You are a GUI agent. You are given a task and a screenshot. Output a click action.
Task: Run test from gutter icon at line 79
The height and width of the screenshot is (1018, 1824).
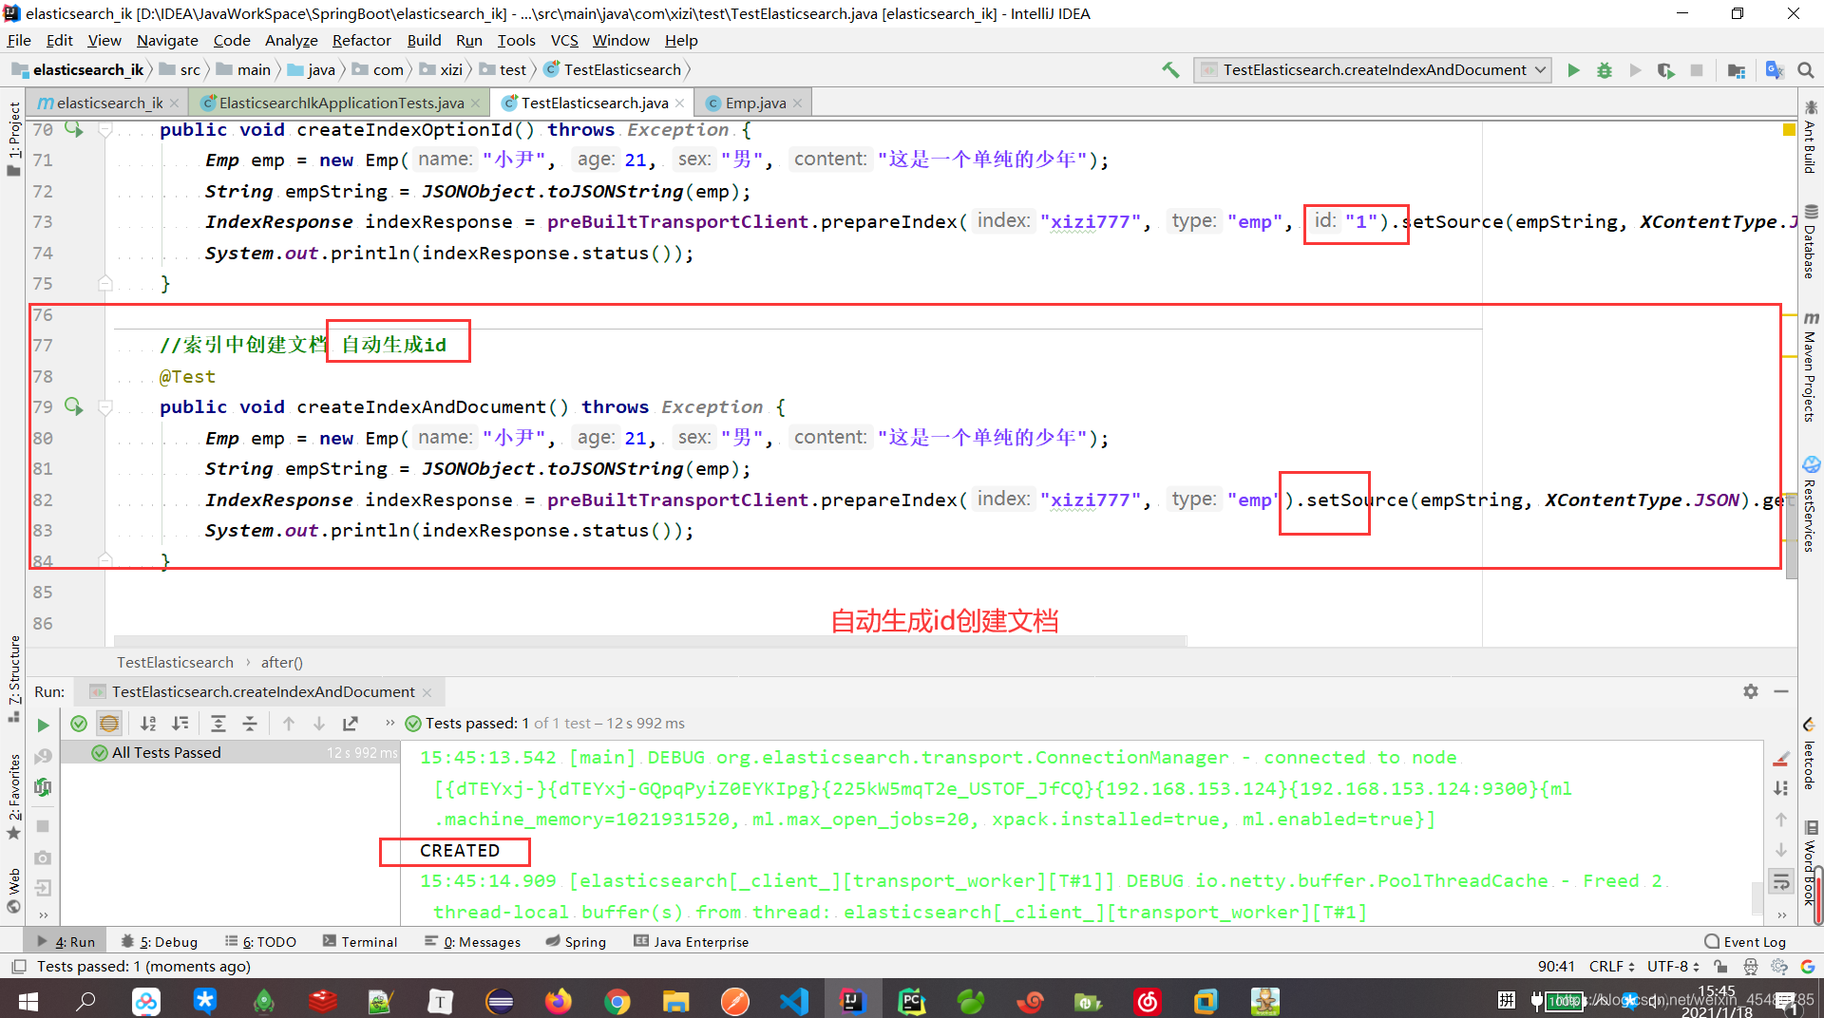click(73, 406)
